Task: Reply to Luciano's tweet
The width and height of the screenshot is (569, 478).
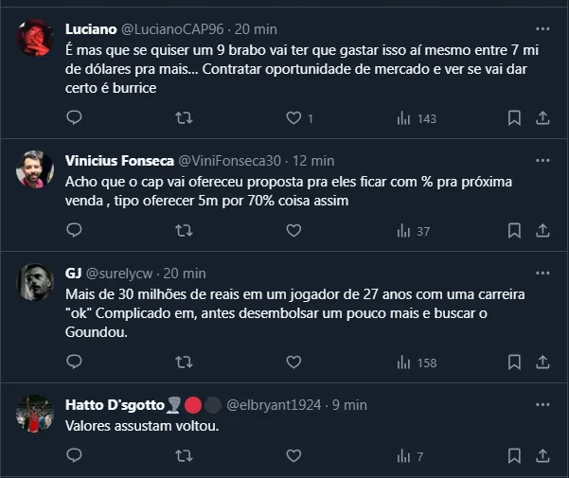Action: point(76,118)
